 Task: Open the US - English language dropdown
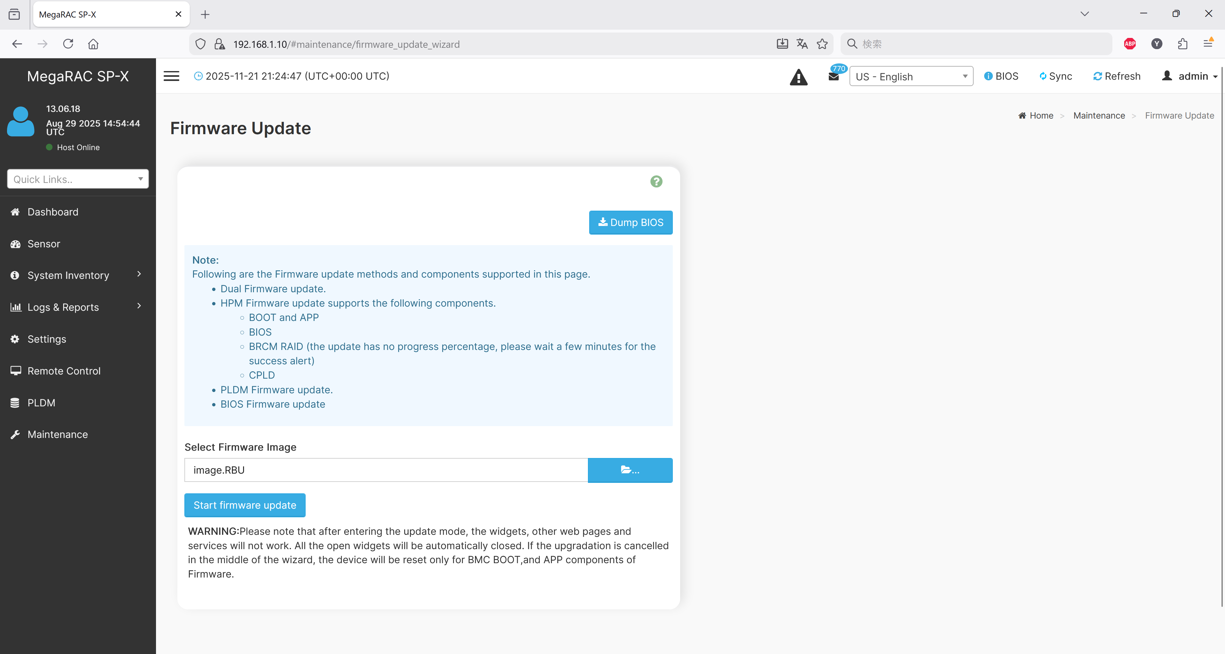[x=911, y=76]
